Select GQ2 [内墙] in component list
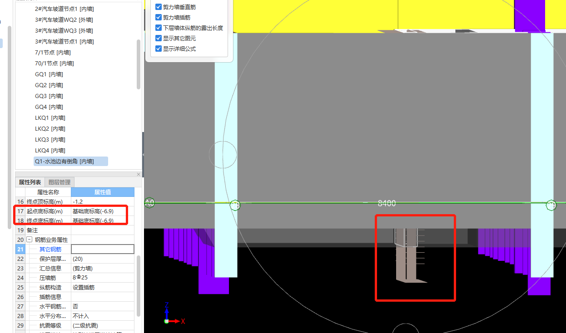566x333 pixels. 49,85
